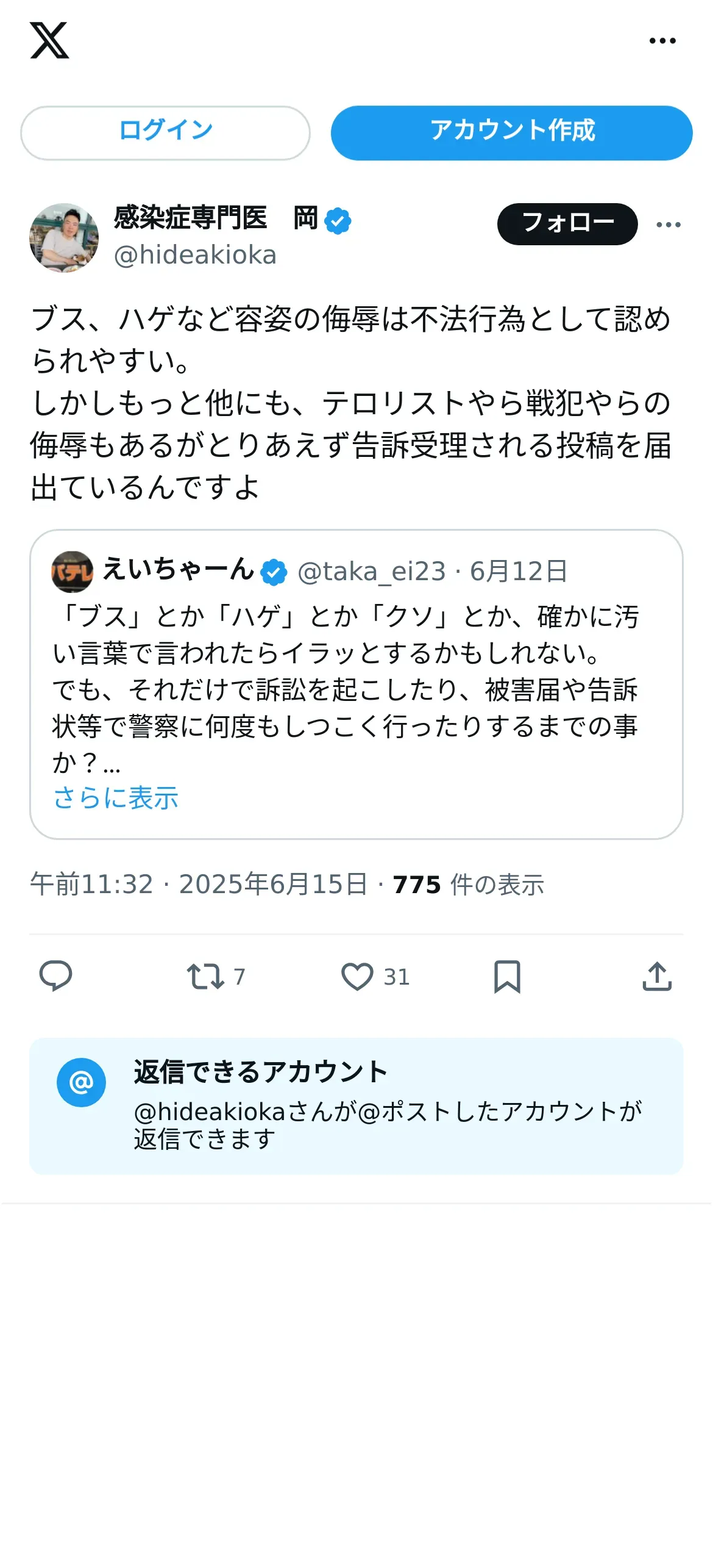Tap the アカウント作成 button
This screenshot has width=713, height=1552.
(511, 133)
